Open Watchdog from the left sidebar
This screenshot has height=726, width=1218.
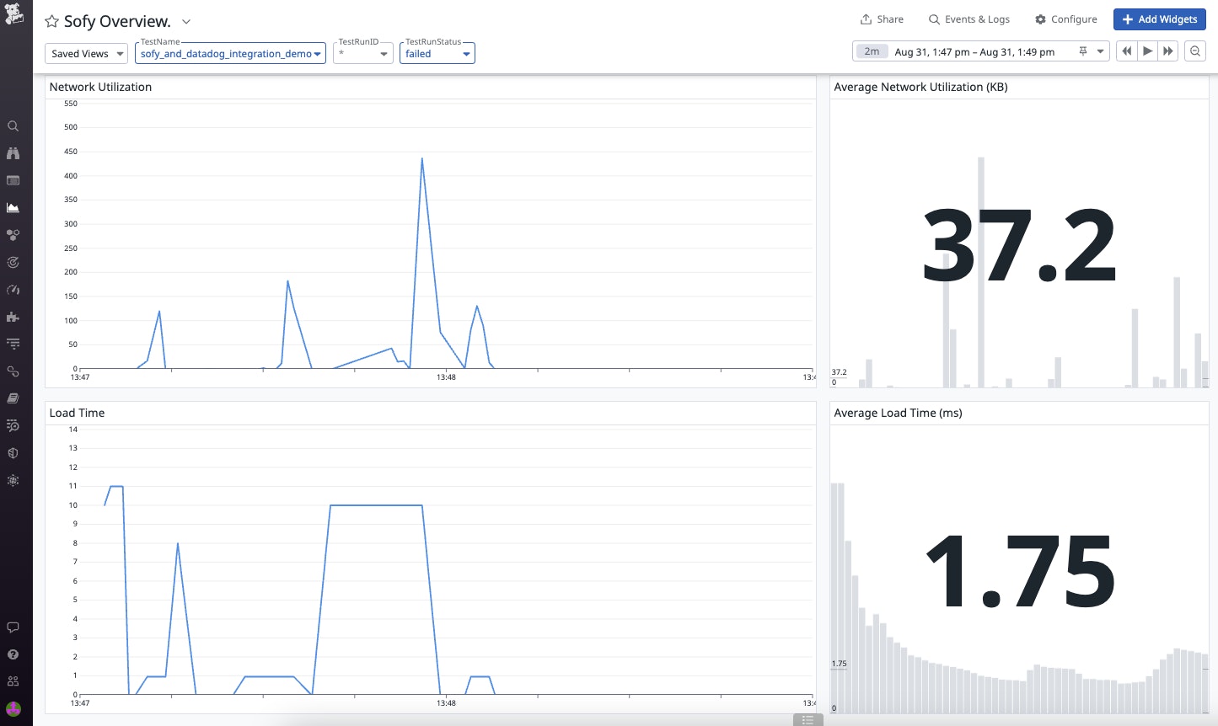point(13,152)
